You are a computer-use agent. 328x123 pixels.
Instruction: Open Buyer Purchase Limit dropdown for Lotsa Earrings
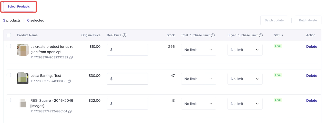click(x=245, y=79)
